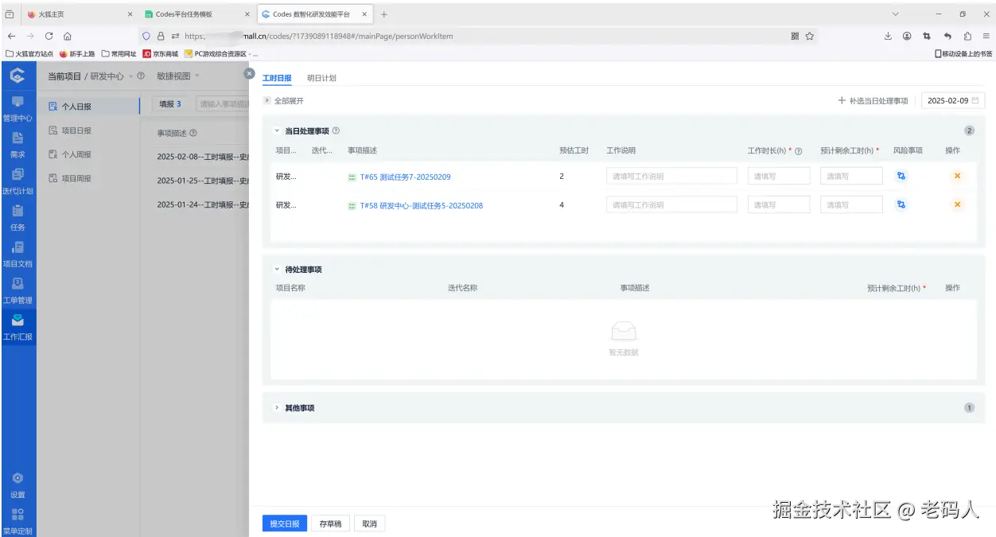Image resolution: width=996 pixels, height=537 pixels.
Task: Click the 提交日报 button
Action: tap(285, 523)
